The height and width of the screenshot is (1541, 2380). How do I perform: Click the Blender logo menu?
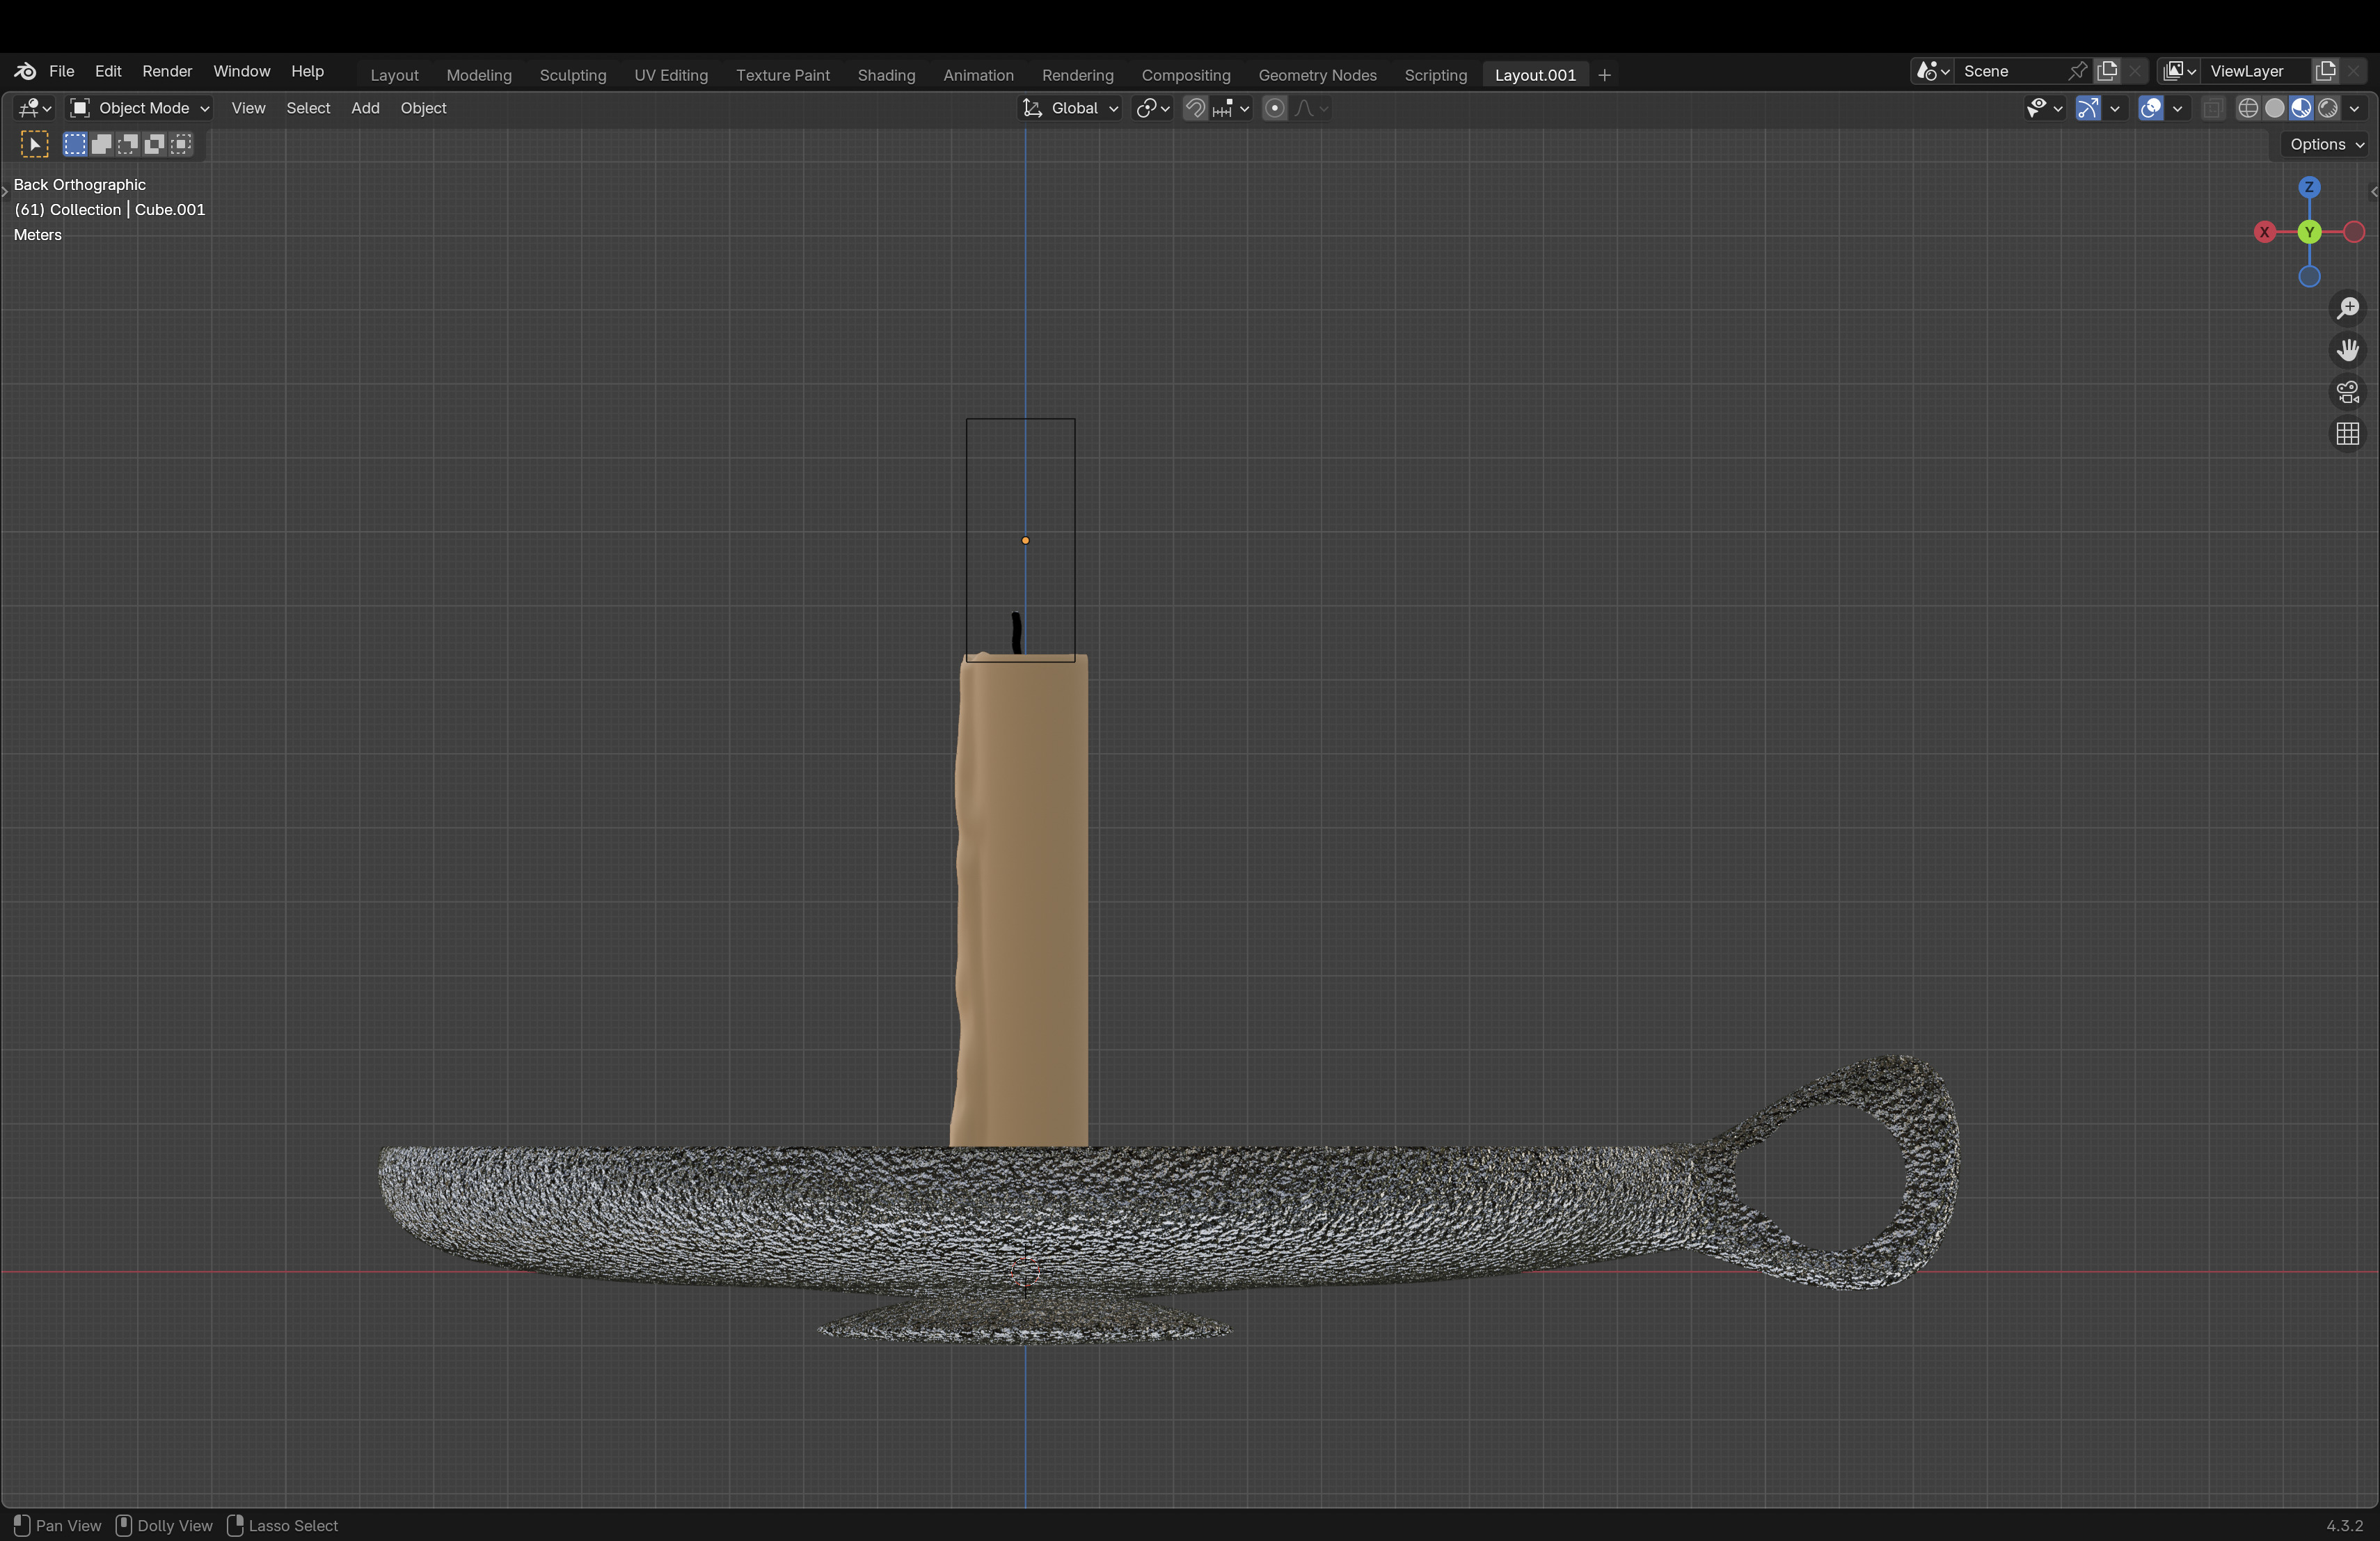25,71
